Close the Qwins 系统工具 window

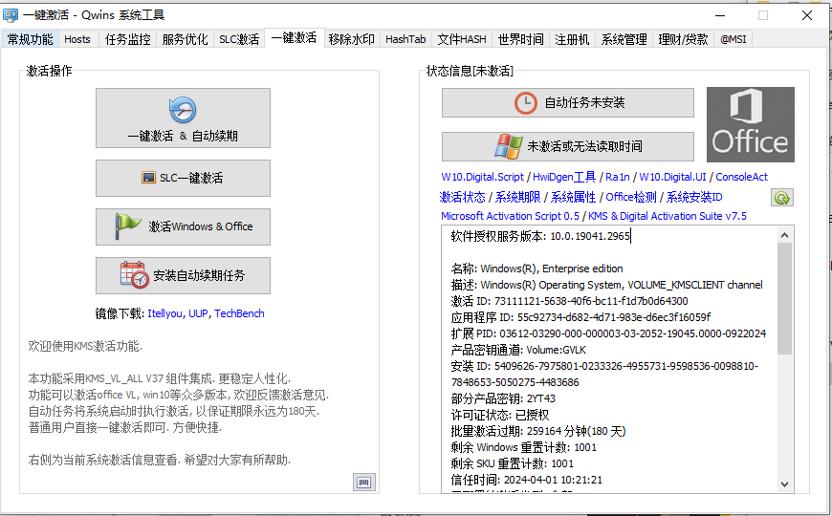pos(807,15)
